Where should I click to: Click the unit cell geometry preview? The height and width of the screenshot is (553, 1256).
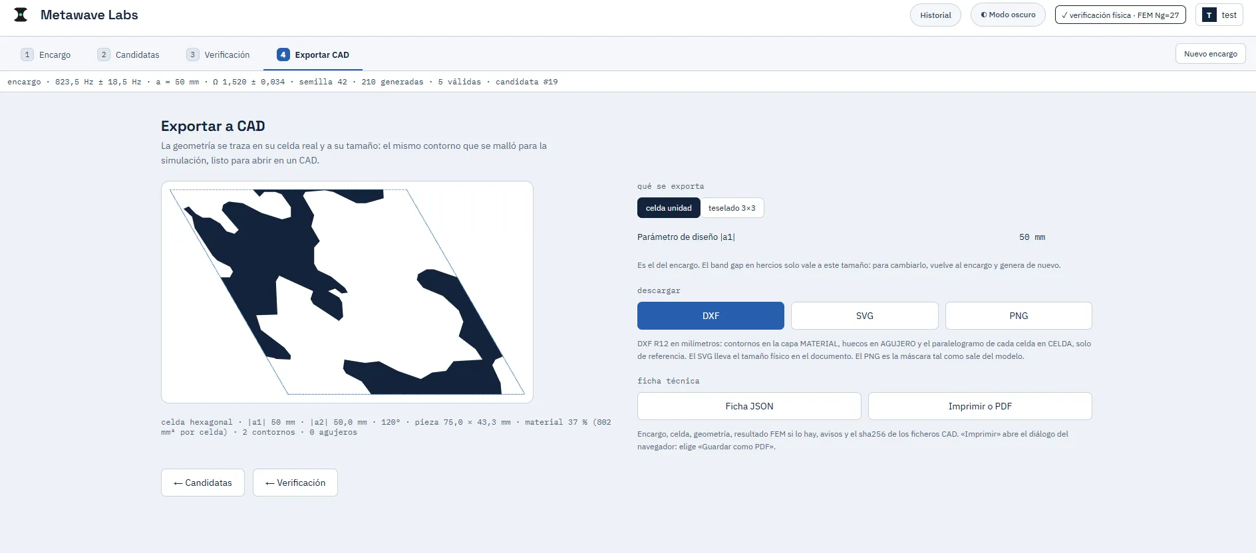click(347, 292)
